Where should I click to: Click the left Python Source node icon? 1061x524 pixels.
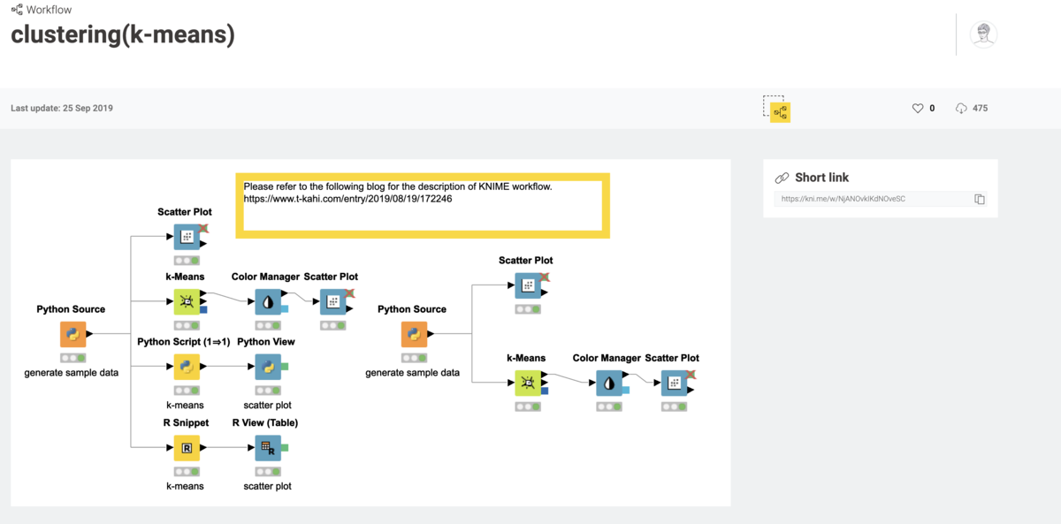click(x=73, y=334)
